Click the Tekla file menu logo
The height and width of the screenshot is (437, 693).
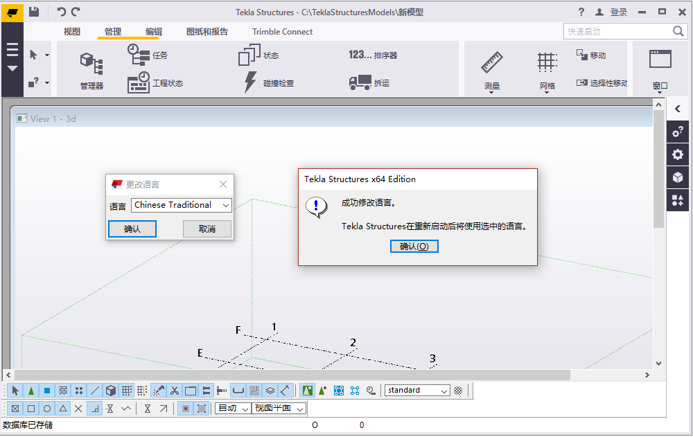pyautogui.click(x=12, y=12)
